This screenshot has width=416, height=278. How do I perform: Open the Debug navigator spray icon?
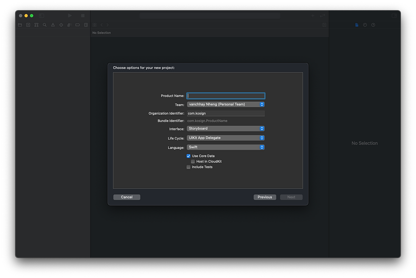(x=69, y=25)
